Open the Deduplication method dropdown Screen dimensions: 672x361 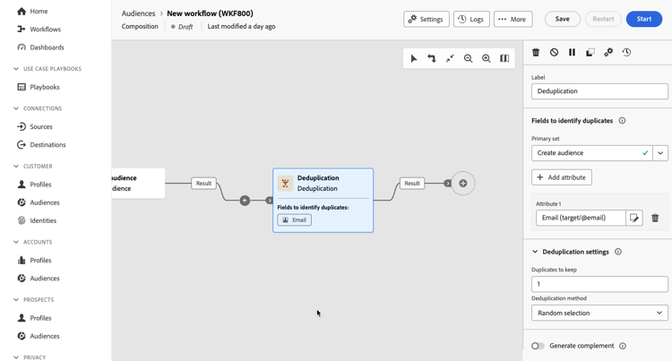tap(599, 313)
